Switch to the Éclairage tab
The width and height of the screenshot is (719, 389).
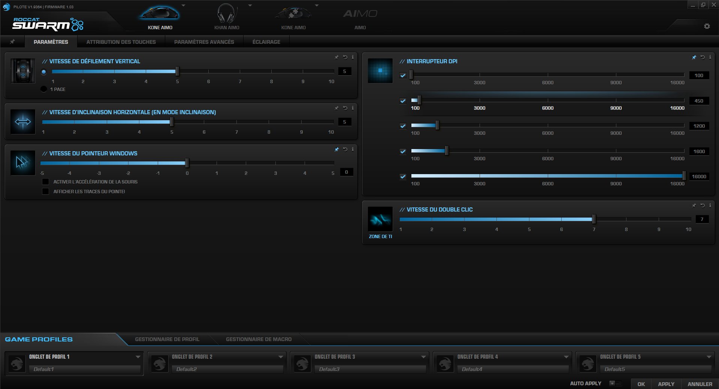pos(266,42)
